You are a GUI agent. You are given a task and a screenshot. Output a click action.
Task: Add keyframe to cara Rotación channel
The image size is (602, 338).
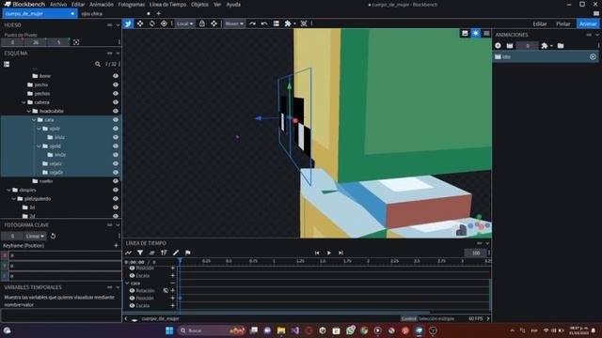[x=173, y=291]
